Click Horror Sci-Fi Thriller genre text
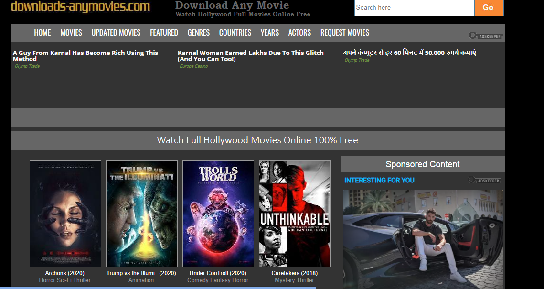 [x=64, y=280]
